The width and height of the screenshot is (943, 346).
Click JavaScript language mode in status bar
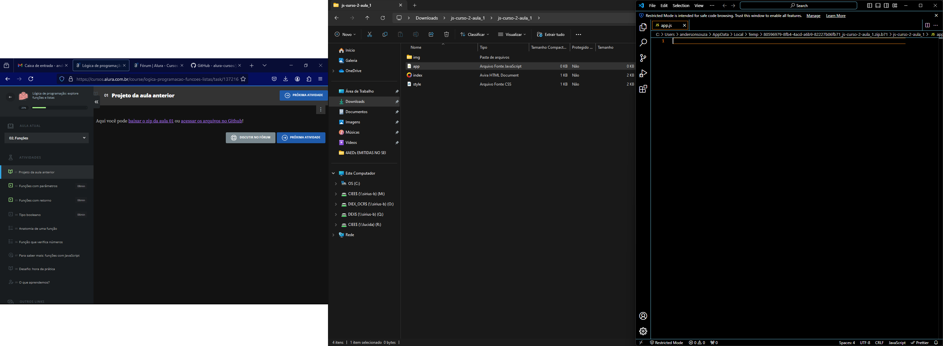click(x=897, y=343)
